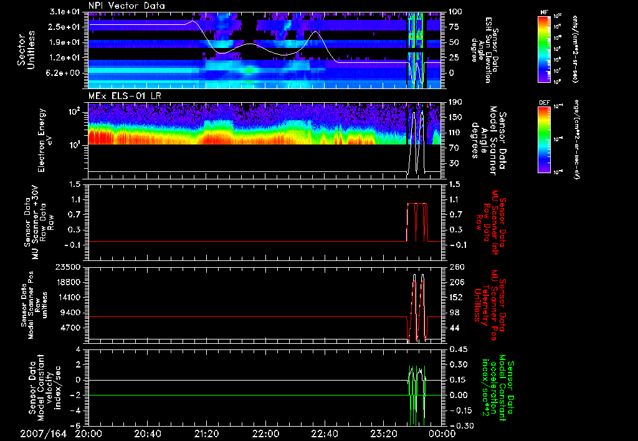Click the '00:00' time tick label

(442, 434)
